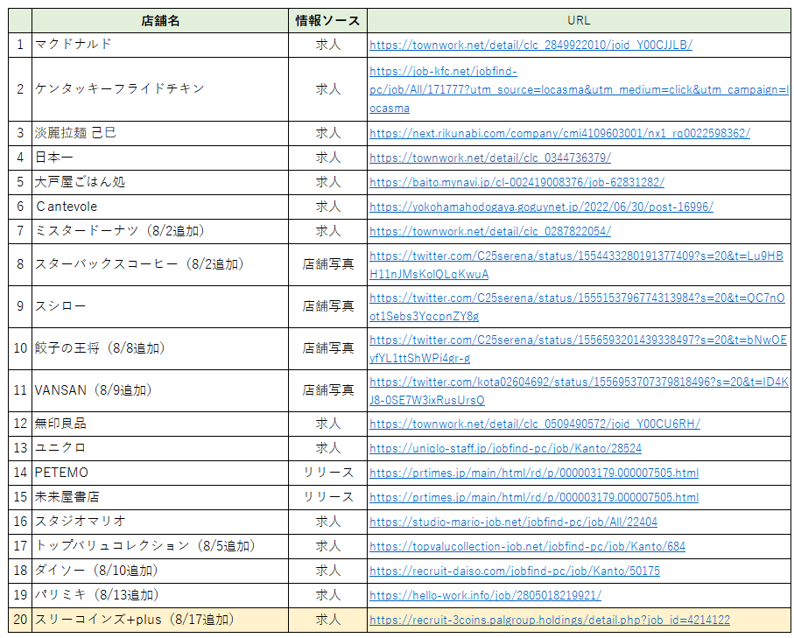794x638 pixels.
Task: Select the ダイソー (8/10追加) cell
Action: click(x=160, y=571)
